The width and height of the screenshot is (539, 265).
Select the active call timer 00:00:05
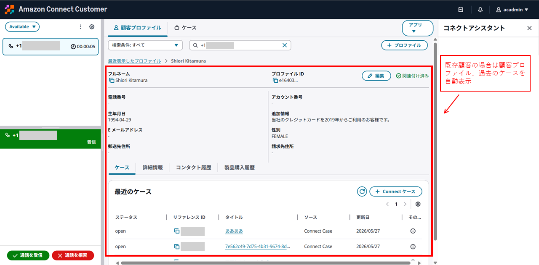click(83, 47)
